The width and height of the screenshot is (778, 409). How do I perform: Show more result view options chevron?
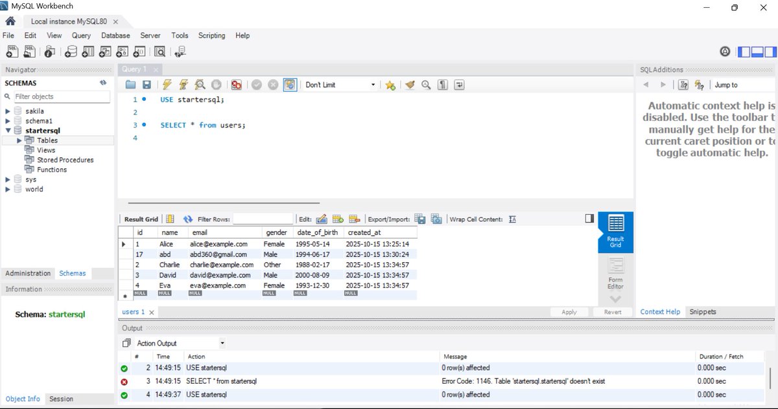tap(615, 299)
